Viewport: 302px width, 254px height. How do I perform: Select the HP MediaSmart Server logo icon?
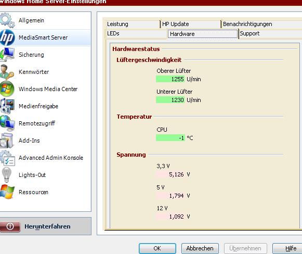(x=7, y=37)
